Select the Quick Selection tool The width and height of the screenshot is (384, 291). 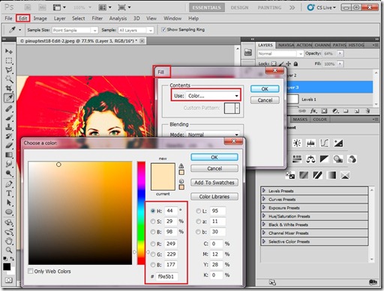[9, 79]
